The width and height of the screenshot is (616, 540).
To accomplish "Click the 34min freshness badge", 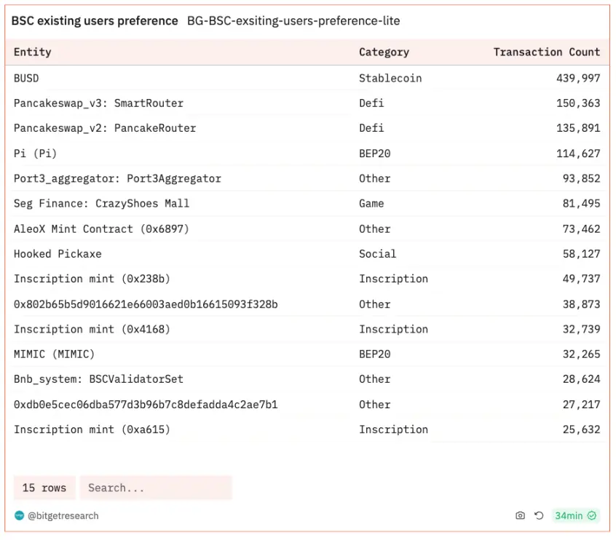I will (x=569, y=516).
